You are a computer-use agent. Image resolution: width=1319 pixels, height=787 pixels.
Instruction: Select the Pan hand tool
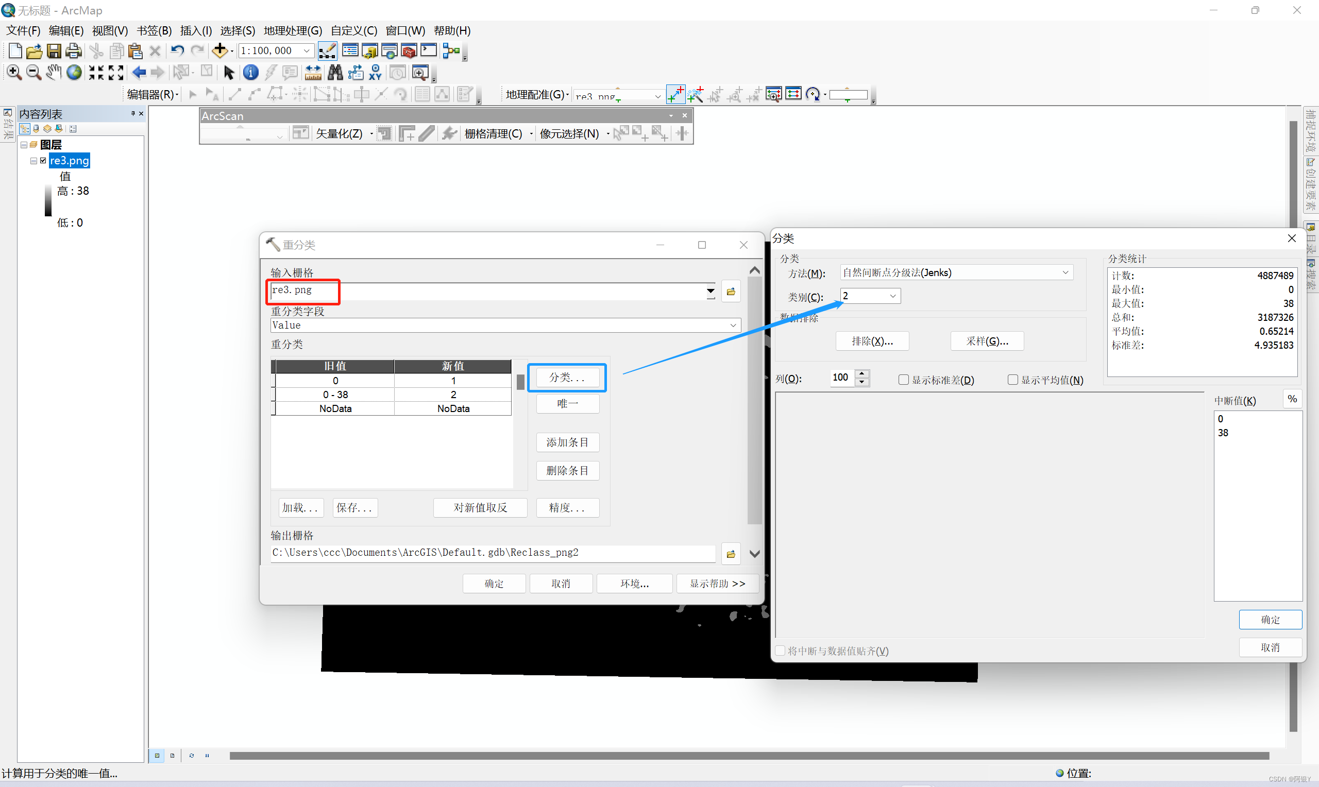(54, 73)
